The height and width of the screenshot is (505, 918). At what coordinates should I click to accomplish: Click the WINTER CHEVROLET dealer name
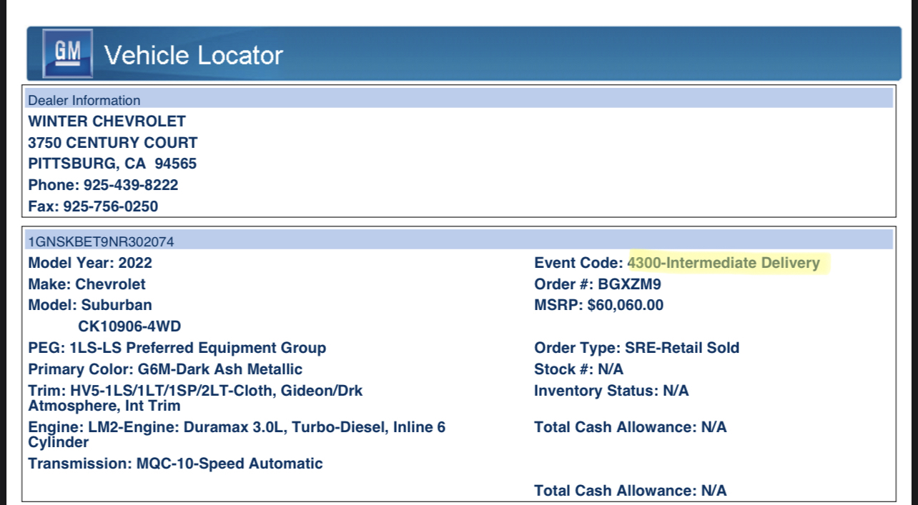pos(107,121)
